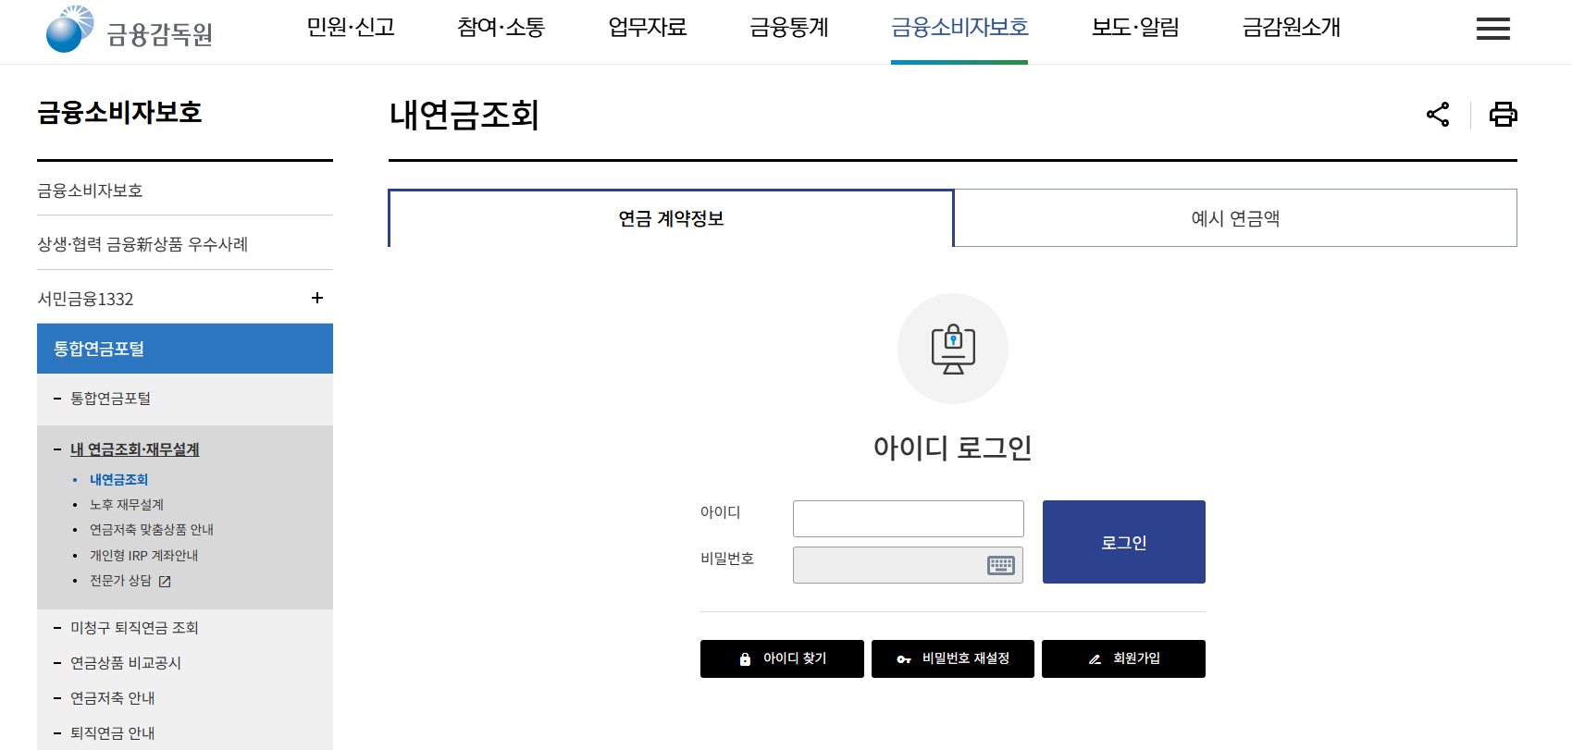Open the 보도·알림 menu
This screenshot has width=1572, height=750.
click(x=1135, y=28)
